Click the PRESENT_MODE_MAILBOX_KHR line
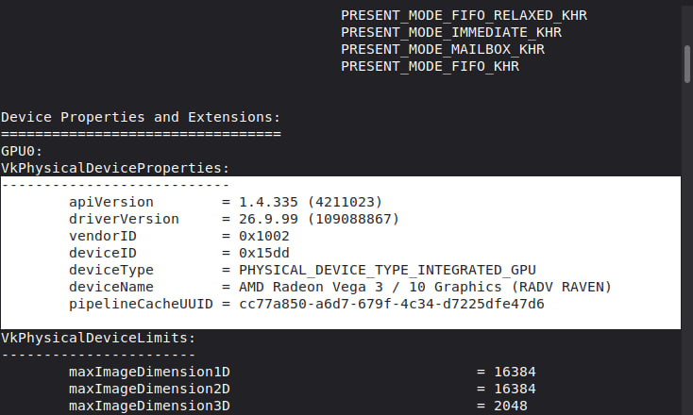The width and height of the screenshot is (693, 415). click(443, 49)
